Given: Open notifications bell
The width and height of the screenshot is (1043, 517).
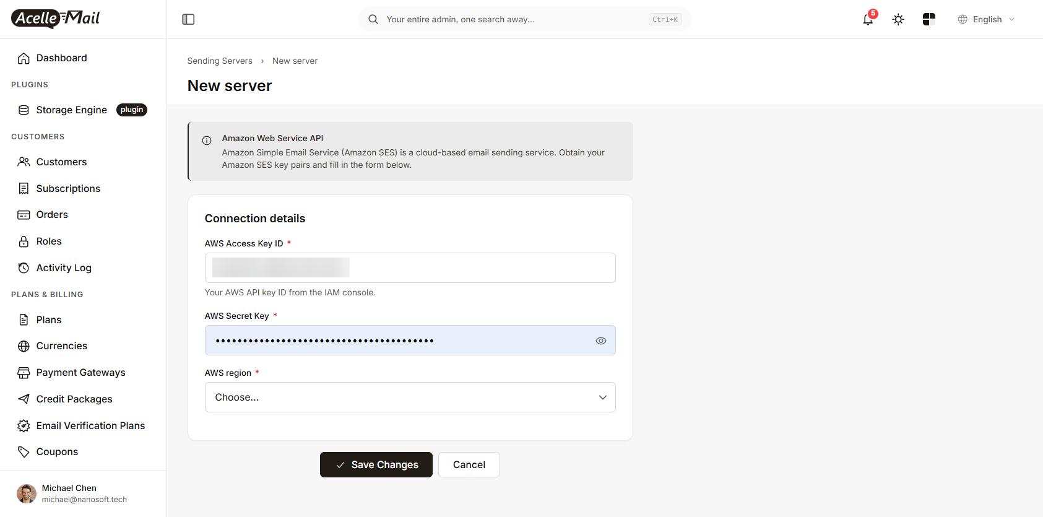Looking at the screenshot, I should coord(868,19).
